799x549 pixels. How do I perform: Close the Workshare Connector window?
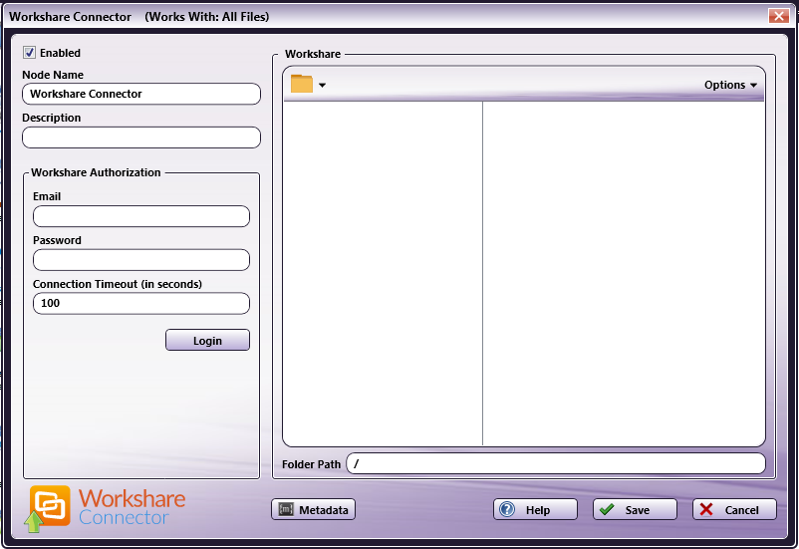(779, 16)
